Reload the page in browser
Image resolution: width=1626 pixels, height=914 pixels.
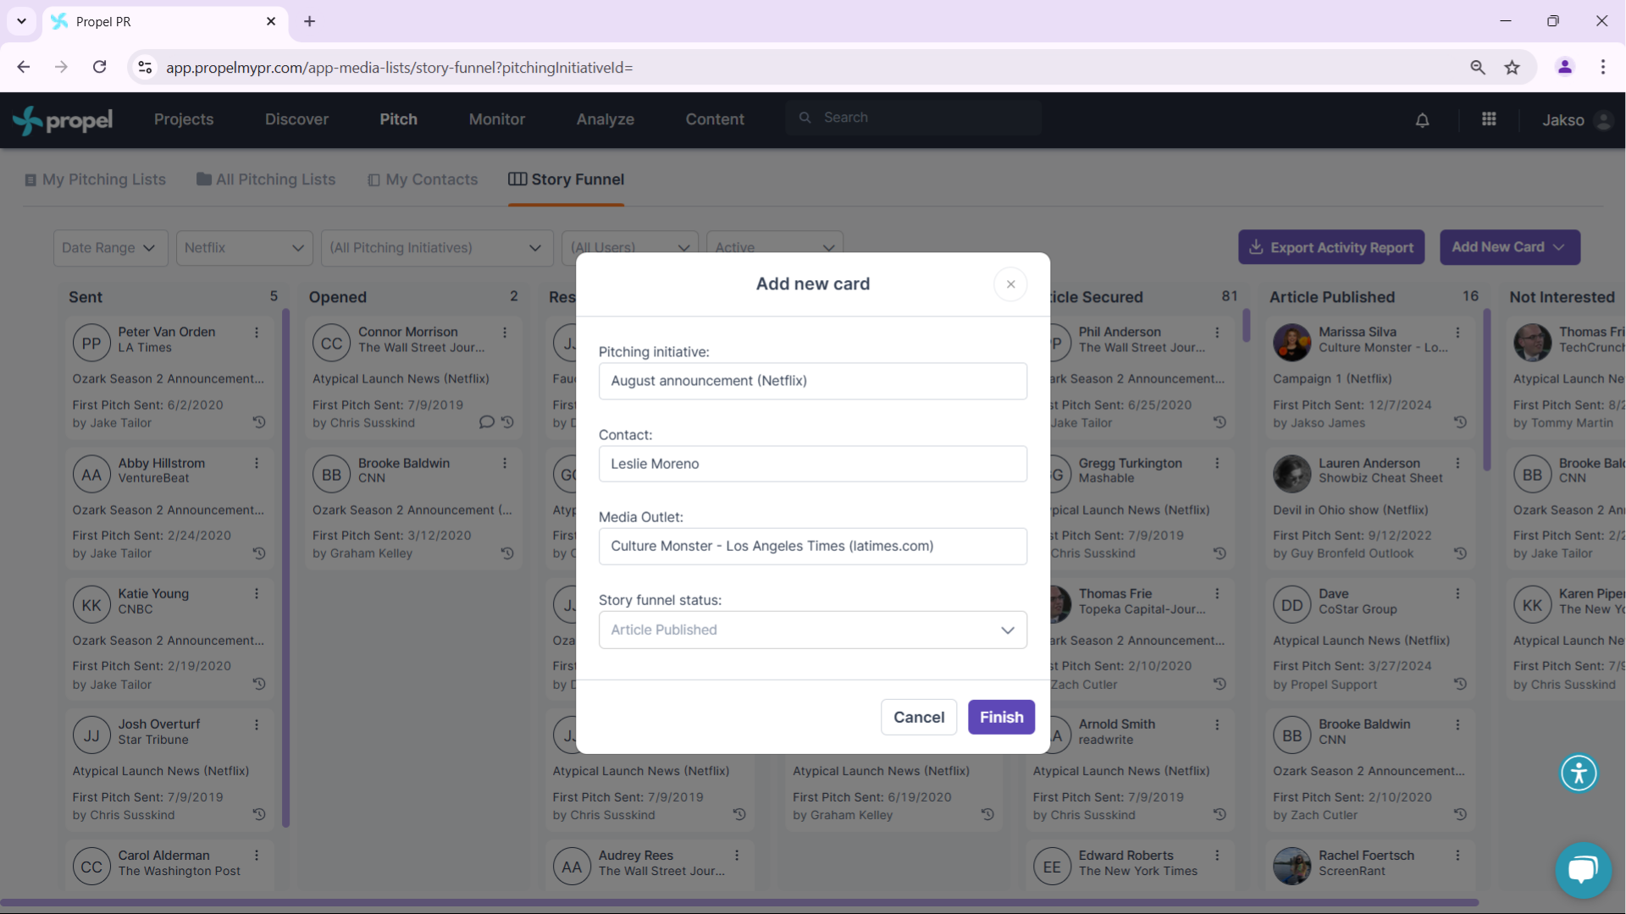coord(100,67)
